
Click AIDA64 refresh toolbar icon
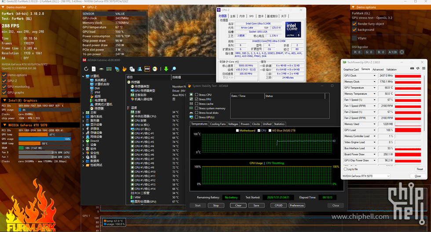(x=86, y=69)
